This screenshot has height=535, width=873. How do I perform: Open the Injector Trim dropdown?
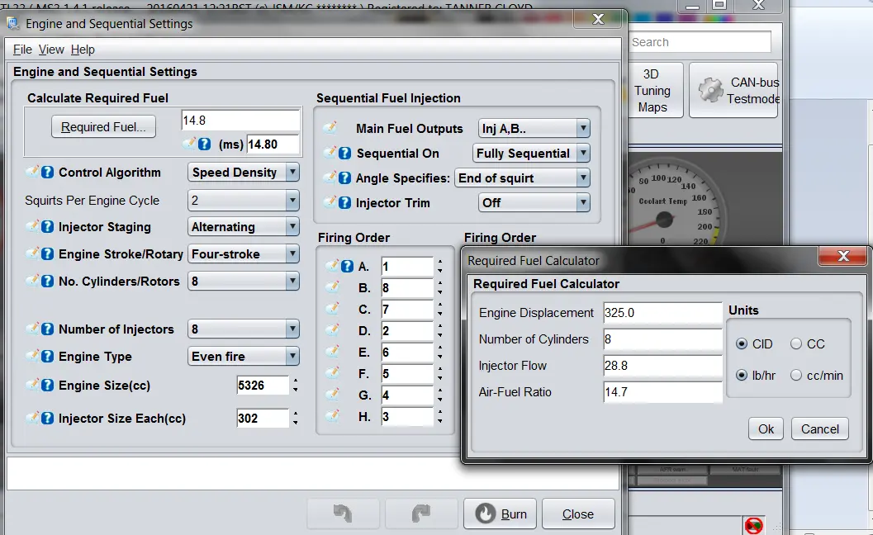point(534,203)
